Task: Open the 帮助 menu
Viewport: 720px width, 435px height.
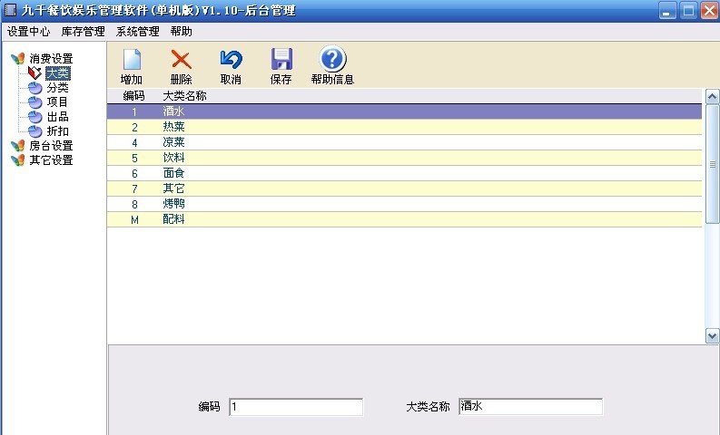Action: [182, 32]
